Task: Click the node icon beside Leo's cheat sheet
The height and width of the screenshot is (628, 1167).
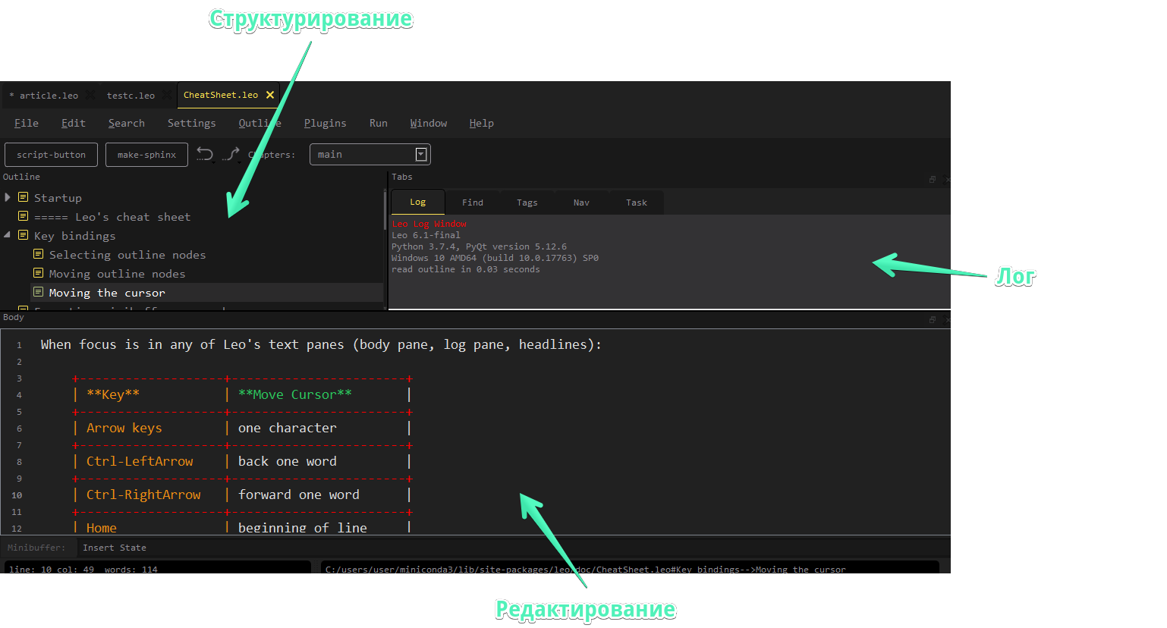Action: [x=24, y=216]
